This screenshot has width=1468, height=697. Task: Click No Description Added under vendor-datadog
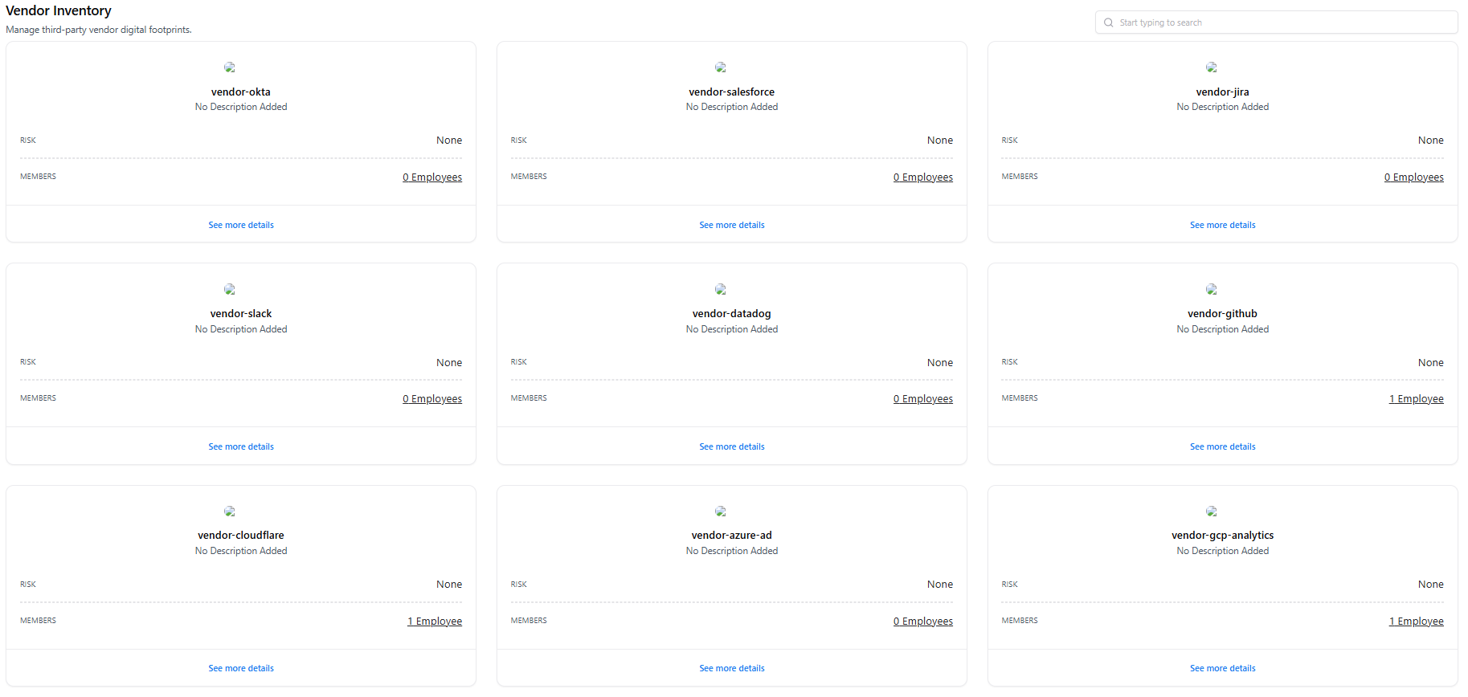[x=732, y=329]
